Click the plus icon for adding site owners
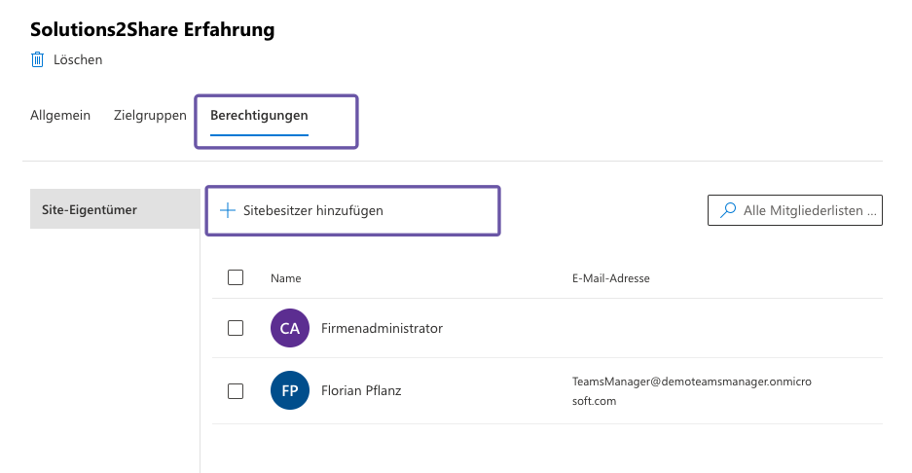Image resolution: width=912 pixels, height=473 pixels. [x=228, y=210]
